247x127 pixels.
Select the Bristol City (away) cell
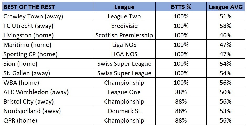coord(48,101)
